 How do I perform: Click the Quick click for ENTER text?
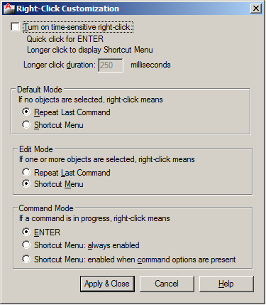65,39
